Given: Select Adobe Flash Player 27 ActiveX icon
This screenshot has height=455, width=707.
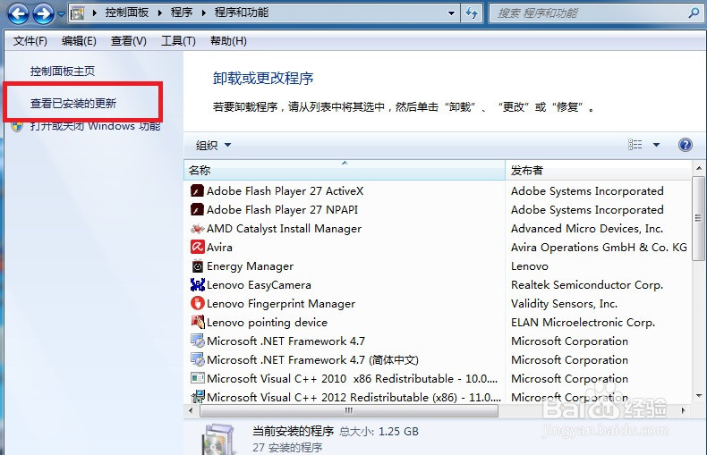Looking at the screenshot, I should pyautogui.click(x=197, y=191).
